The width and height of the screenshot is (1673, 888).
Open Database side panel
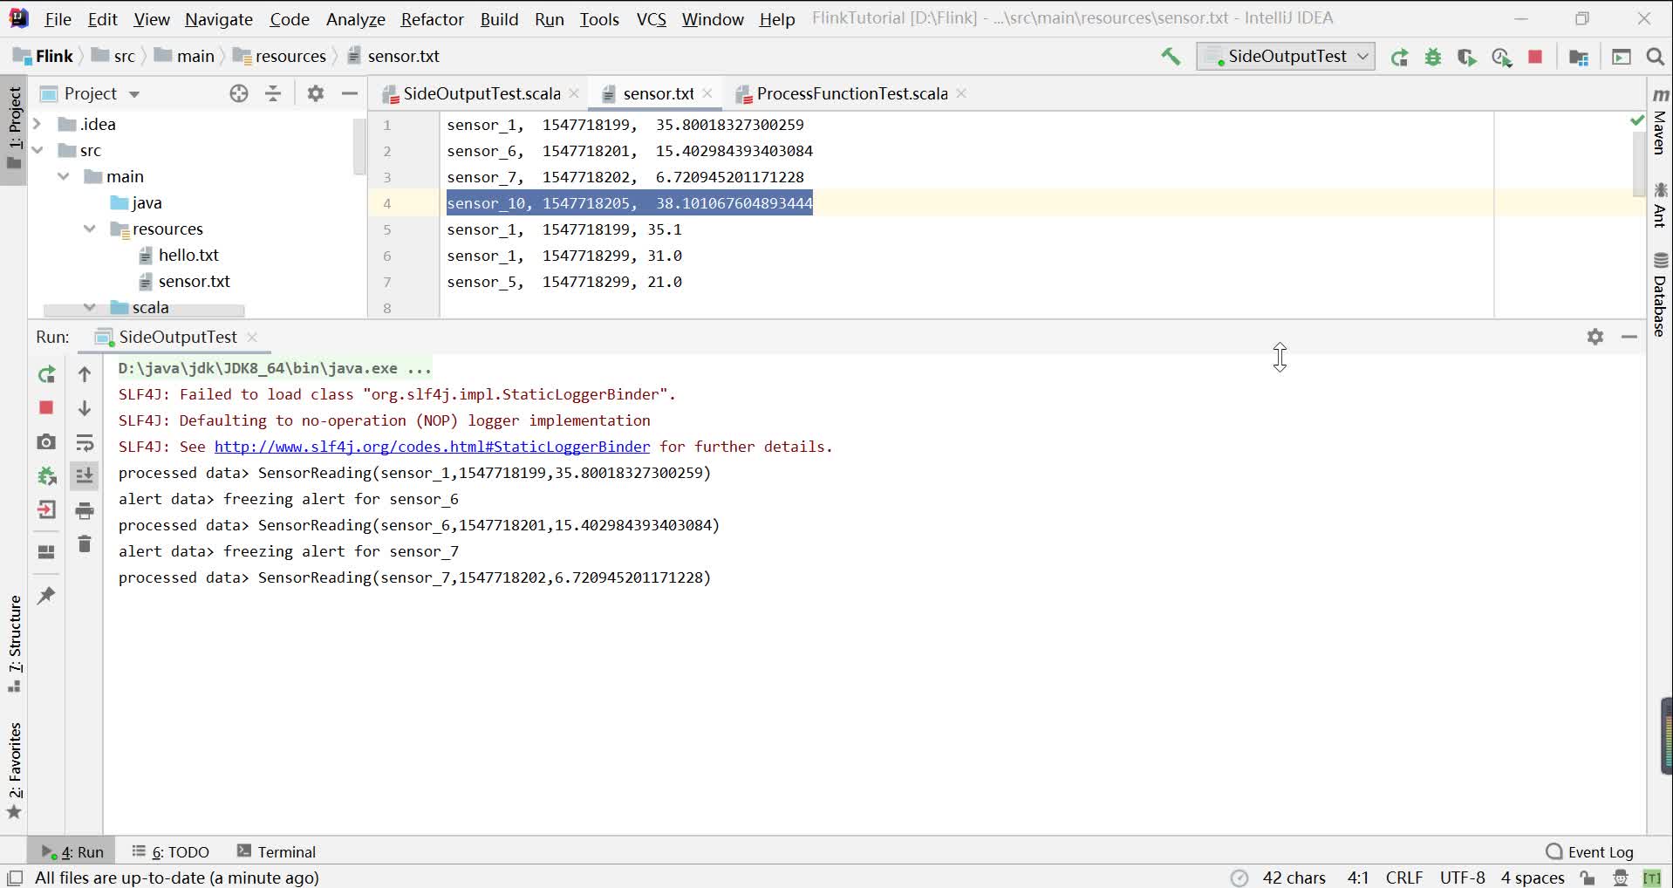click(x=1660, y=295)
